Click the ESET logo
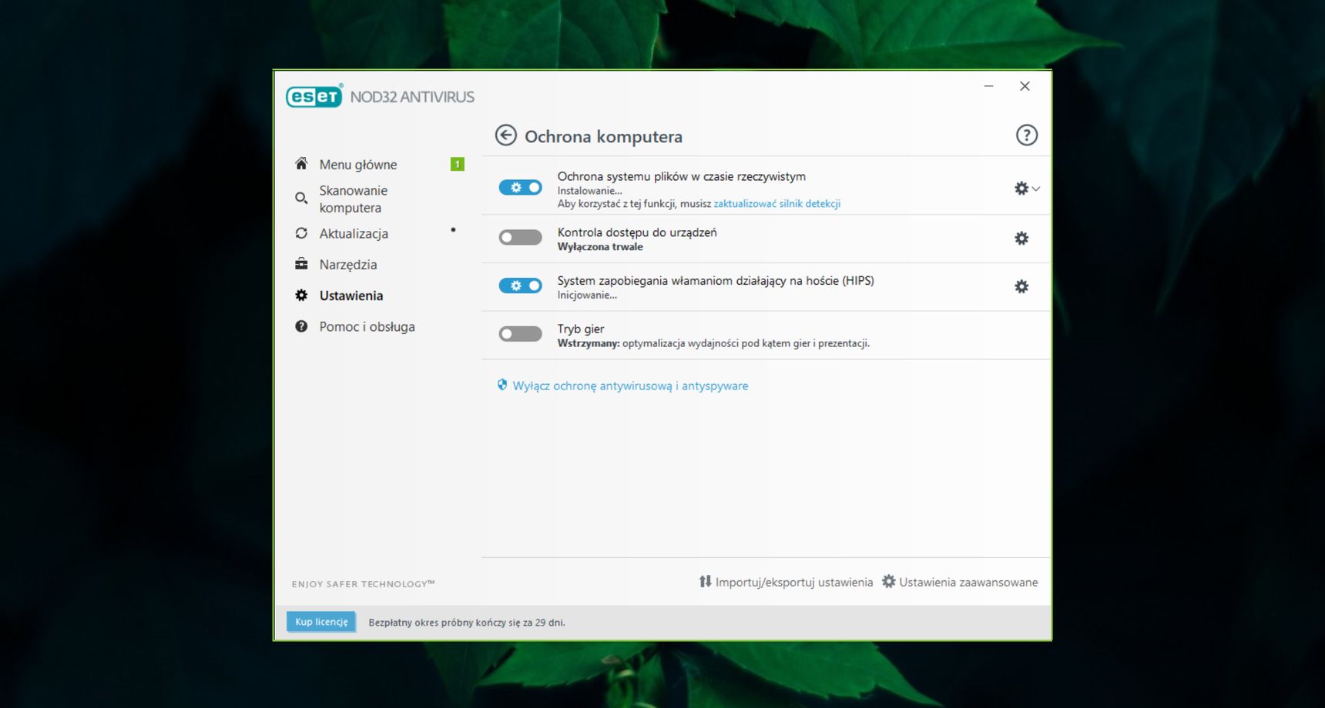 314,96
